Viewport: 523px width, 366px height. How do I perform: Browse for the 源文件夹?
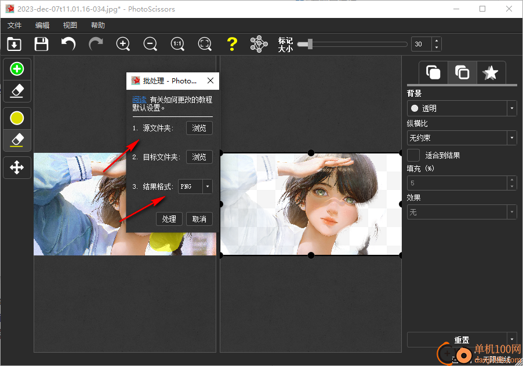[x=199, y=128]
